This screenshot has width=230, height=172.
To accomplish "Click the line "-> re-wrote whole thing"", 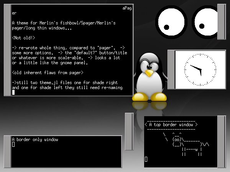I will 68,48.
